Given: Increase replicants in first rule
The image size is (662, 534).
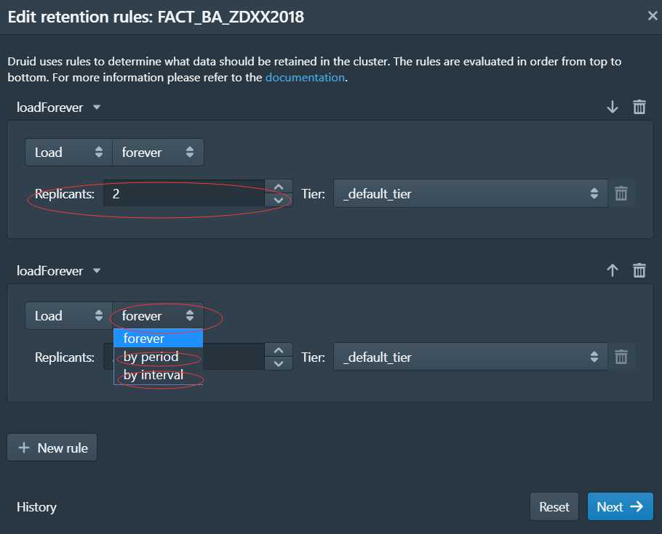Looking at the screenshot, I should pos(278,187).
